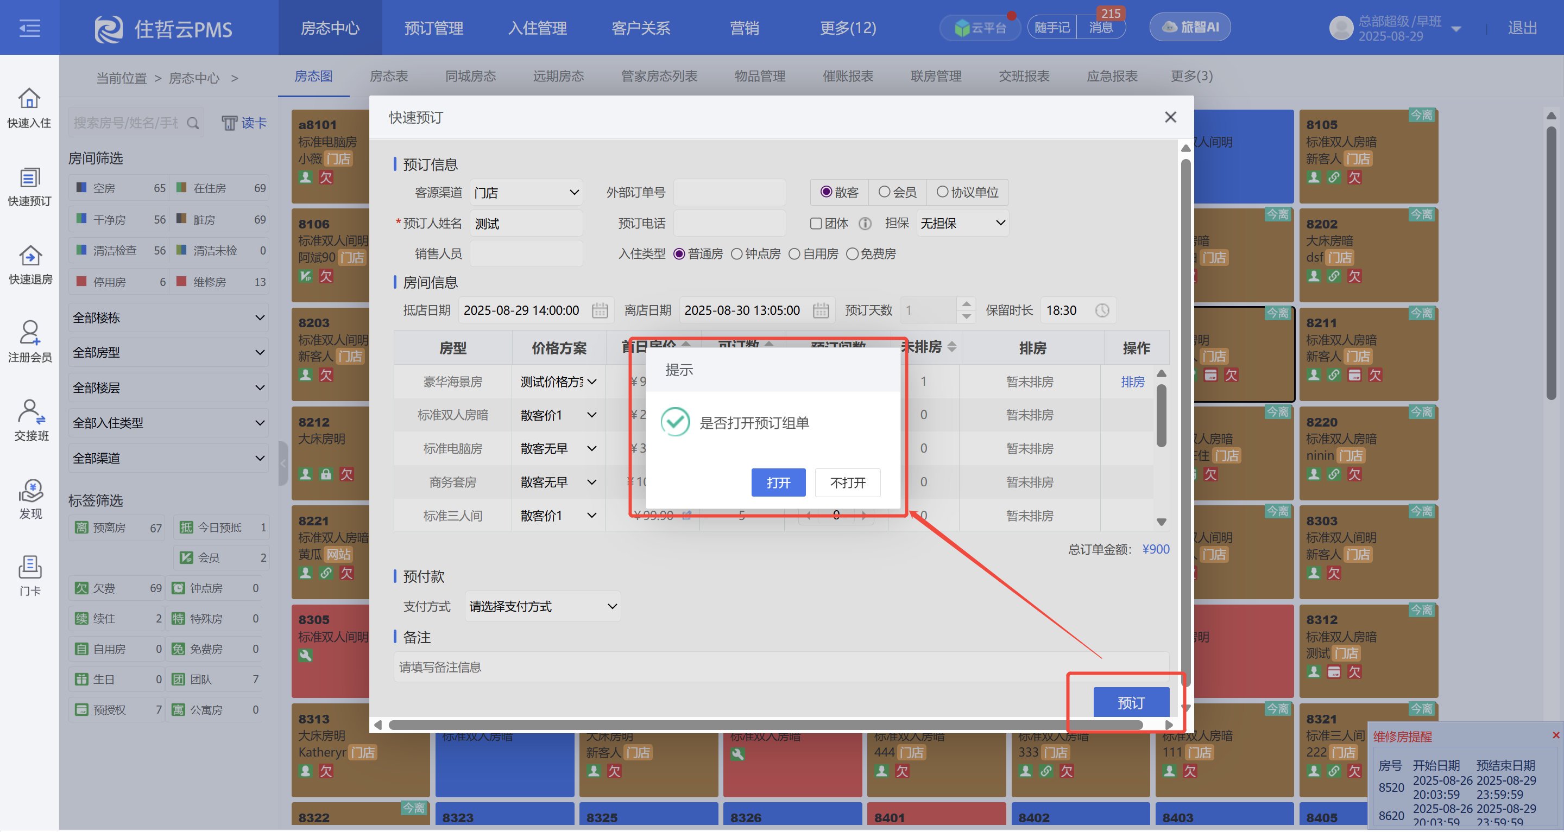Click the 预离房 tag filter icon
Screen dimensions: 1564x832
[x=81, y=528]
